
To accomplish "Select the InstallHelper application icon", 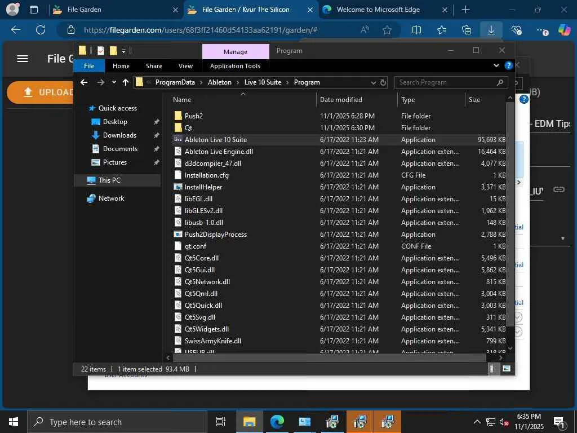I will pos(178,187).
